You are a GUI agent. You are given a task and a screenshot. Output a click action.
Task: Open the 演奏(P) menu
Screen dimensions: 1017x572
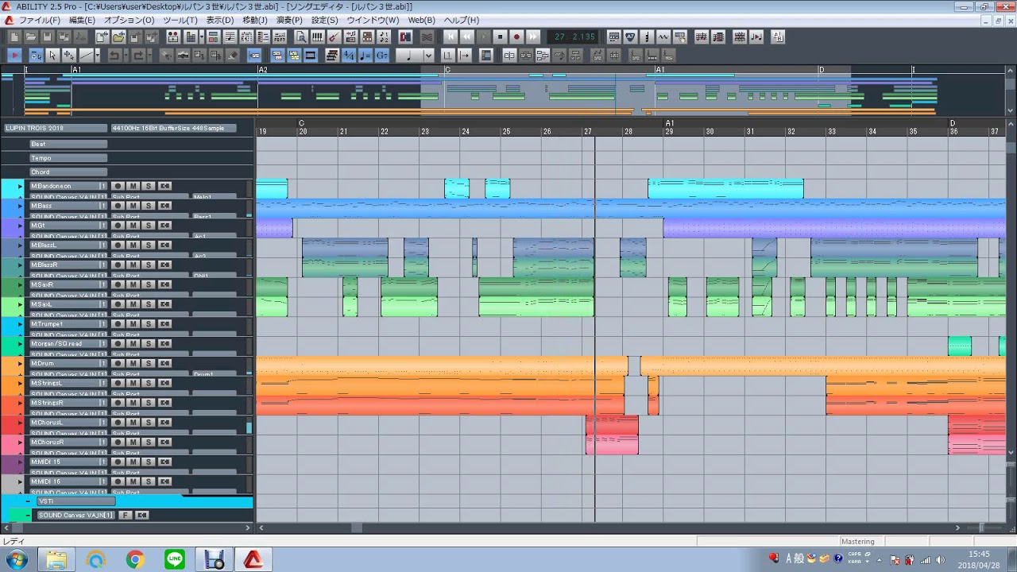[x=289, y=20]
